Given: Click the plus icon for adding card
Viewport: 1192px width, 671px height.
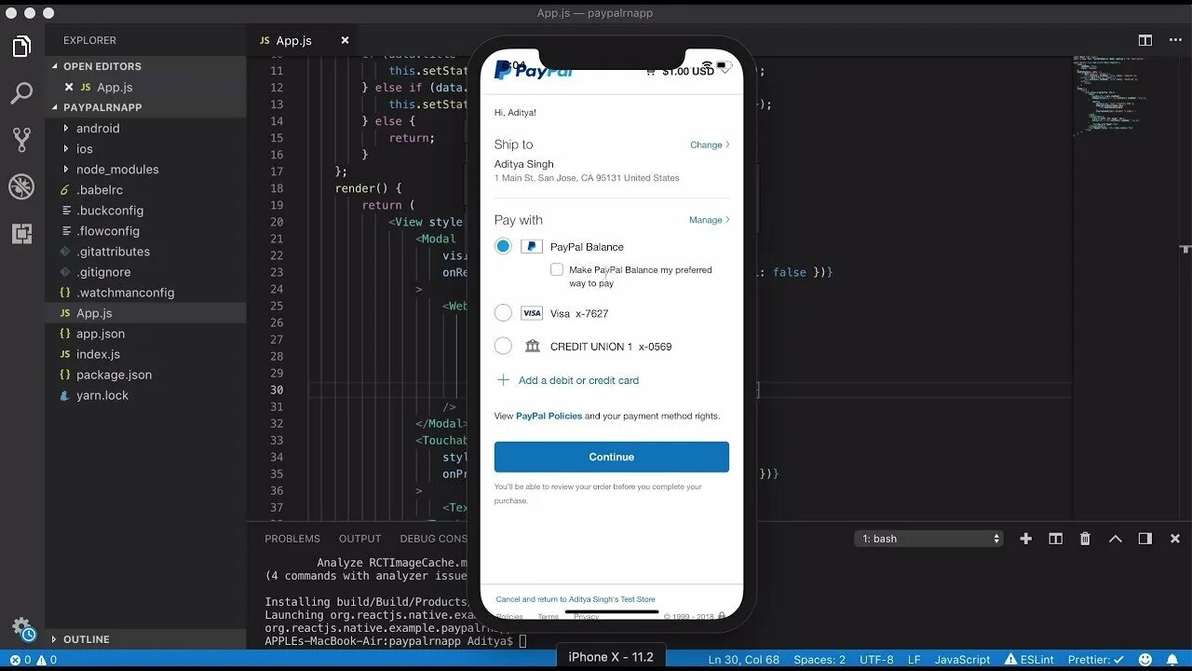Looking at the screenshot, I should coord(503,380).
